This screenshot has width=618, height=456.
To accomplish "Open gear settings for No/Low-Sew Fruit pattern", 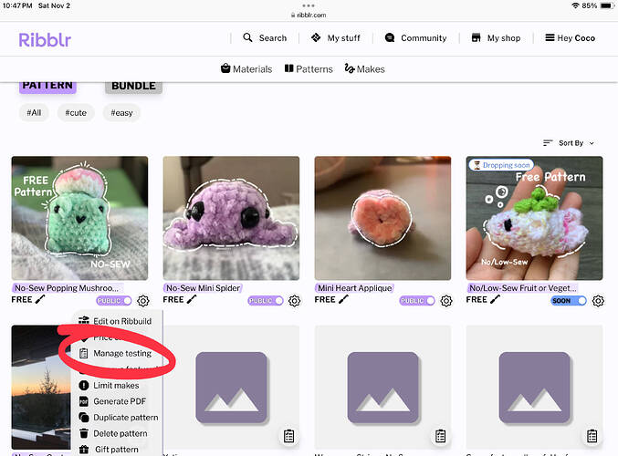I will coord(598,300).
